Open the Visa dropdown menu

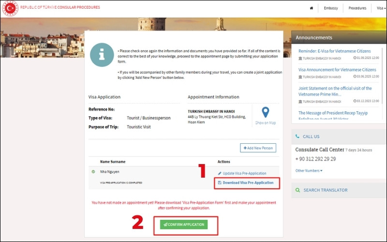(x=381, y=8)
